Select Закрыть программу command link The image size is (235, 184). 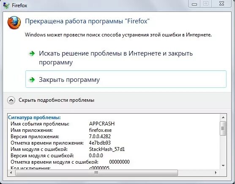pos(126,79)
